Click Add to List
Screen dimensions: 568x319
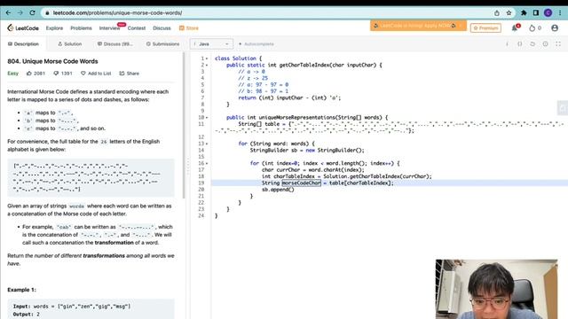tap(96, 73)
